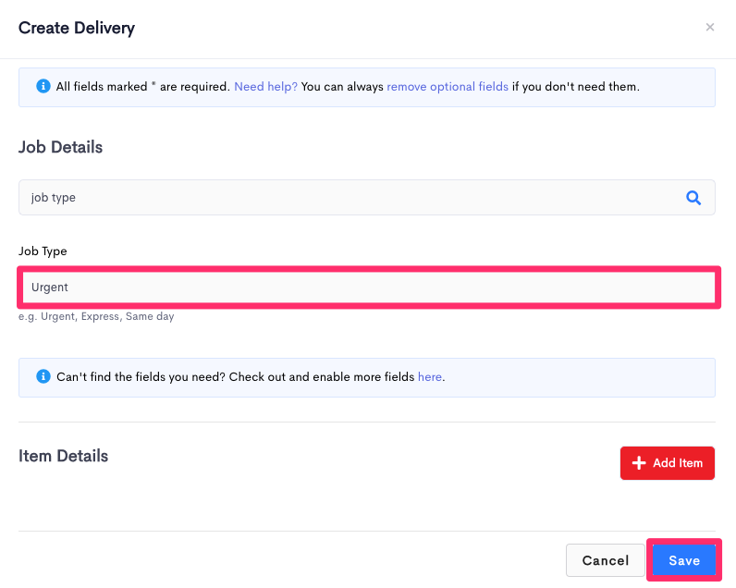This screenshot has width=736, height=588.
Task: Click the "e.g. Urgent, Express, Same day" hint
Action: click(96, 317)
